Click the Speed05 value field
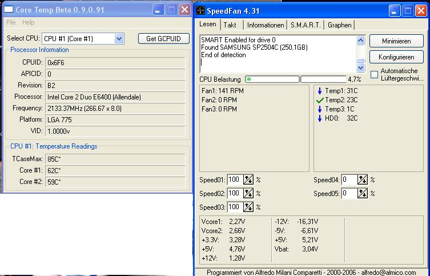This screenshot has height=276, width=430. tap(349, 193)
